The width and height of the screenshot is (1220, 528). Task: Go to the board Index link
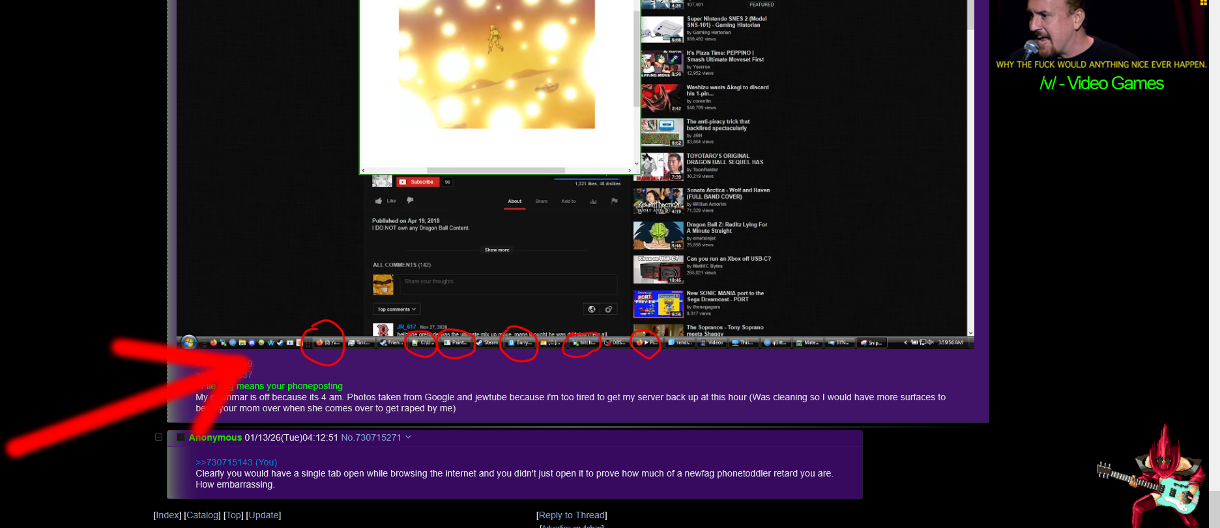[x=167, y=515]
